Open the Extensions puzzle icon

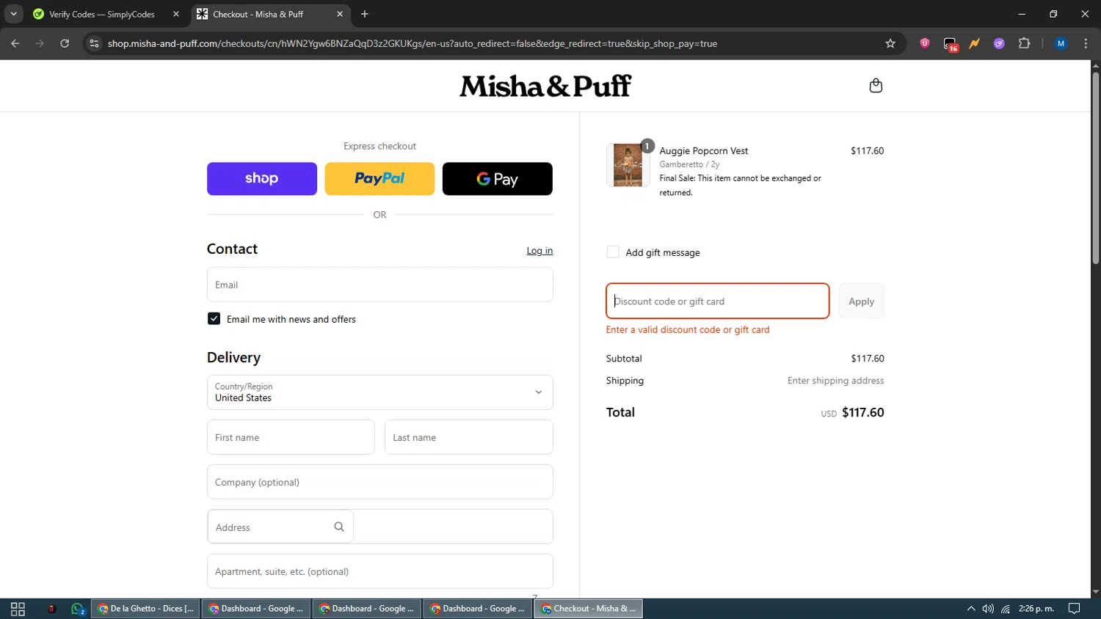pyautogui.click(x=1025, y=43)
